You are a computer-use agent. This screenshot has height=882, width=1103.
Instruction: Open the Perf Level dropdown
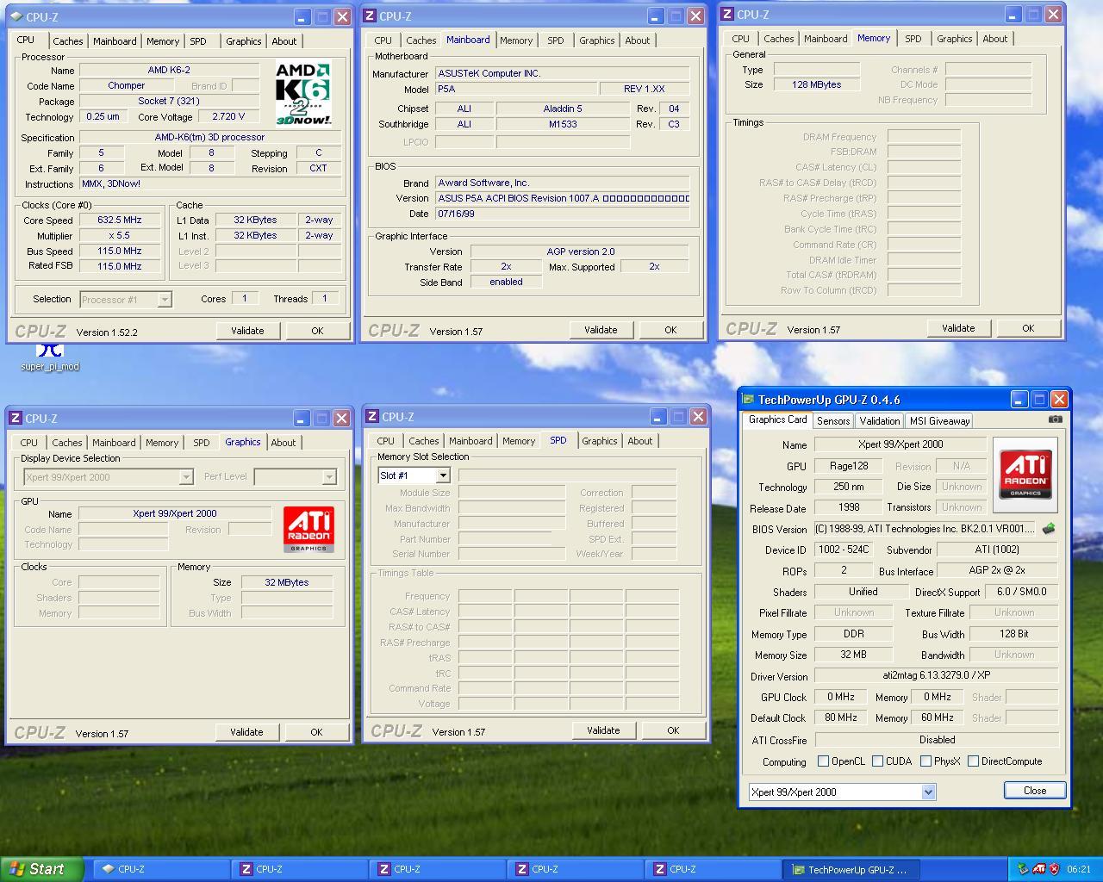pyautogui.click(x=328, y=477)
